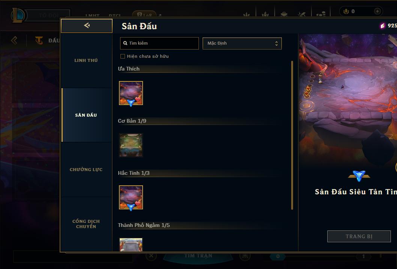Select the Cơ Bản arena thumbnail
The height and width of the screenshot is (269, 397).
tap(131, 145)
